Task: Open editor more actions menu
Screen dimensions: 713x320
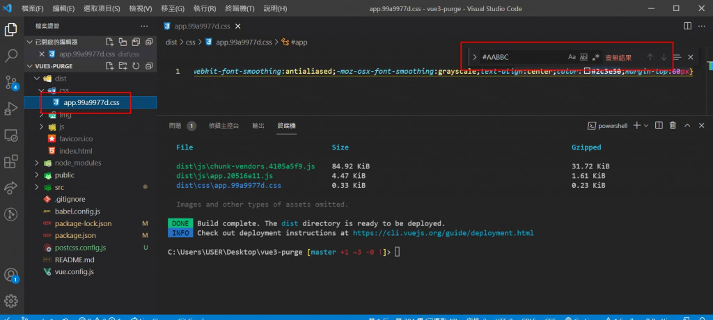Action: pyautogui.click(x=702, y=26)
